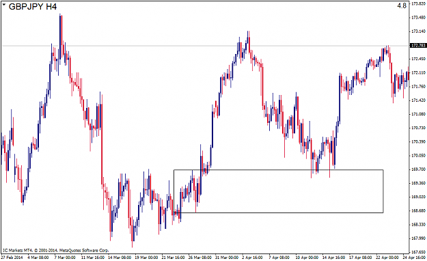Viewport: 427px width, 261px height.
Task: Click the 7 Apr 08:00 time label
Action: click(279, 258)
